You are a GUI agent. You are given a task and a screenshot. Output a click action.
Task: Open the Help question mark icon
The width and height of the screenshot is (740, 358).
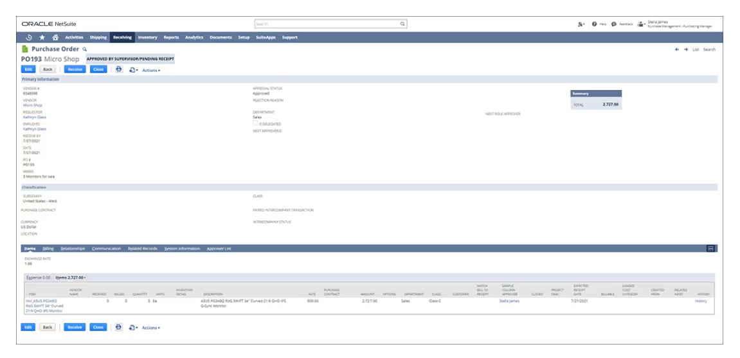pos(594,24)
